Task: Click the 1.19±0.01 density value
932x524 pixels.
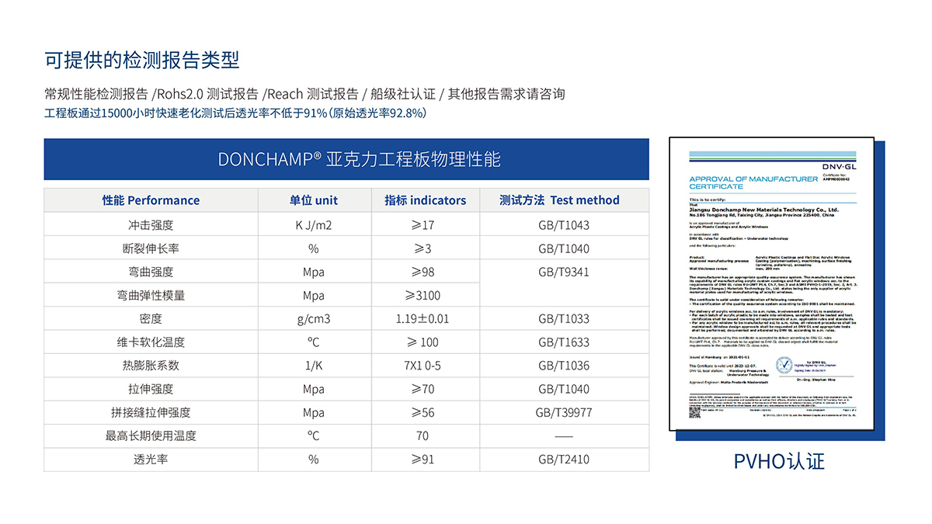Action: click(422, 319)
